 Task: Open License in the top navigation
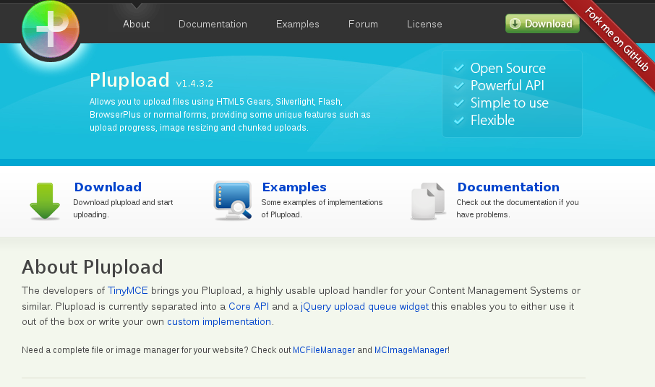pos(424,24)
